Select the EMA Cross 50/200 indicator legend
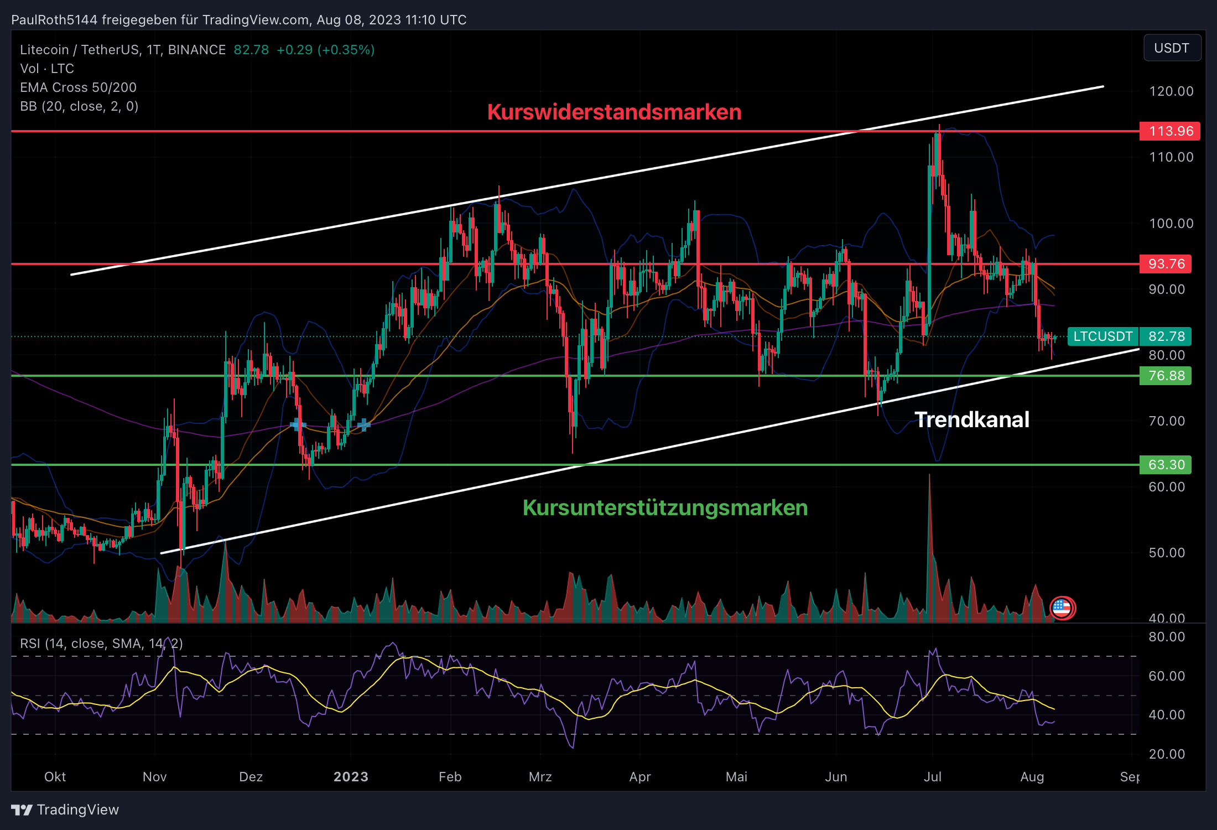 point(78,87)
